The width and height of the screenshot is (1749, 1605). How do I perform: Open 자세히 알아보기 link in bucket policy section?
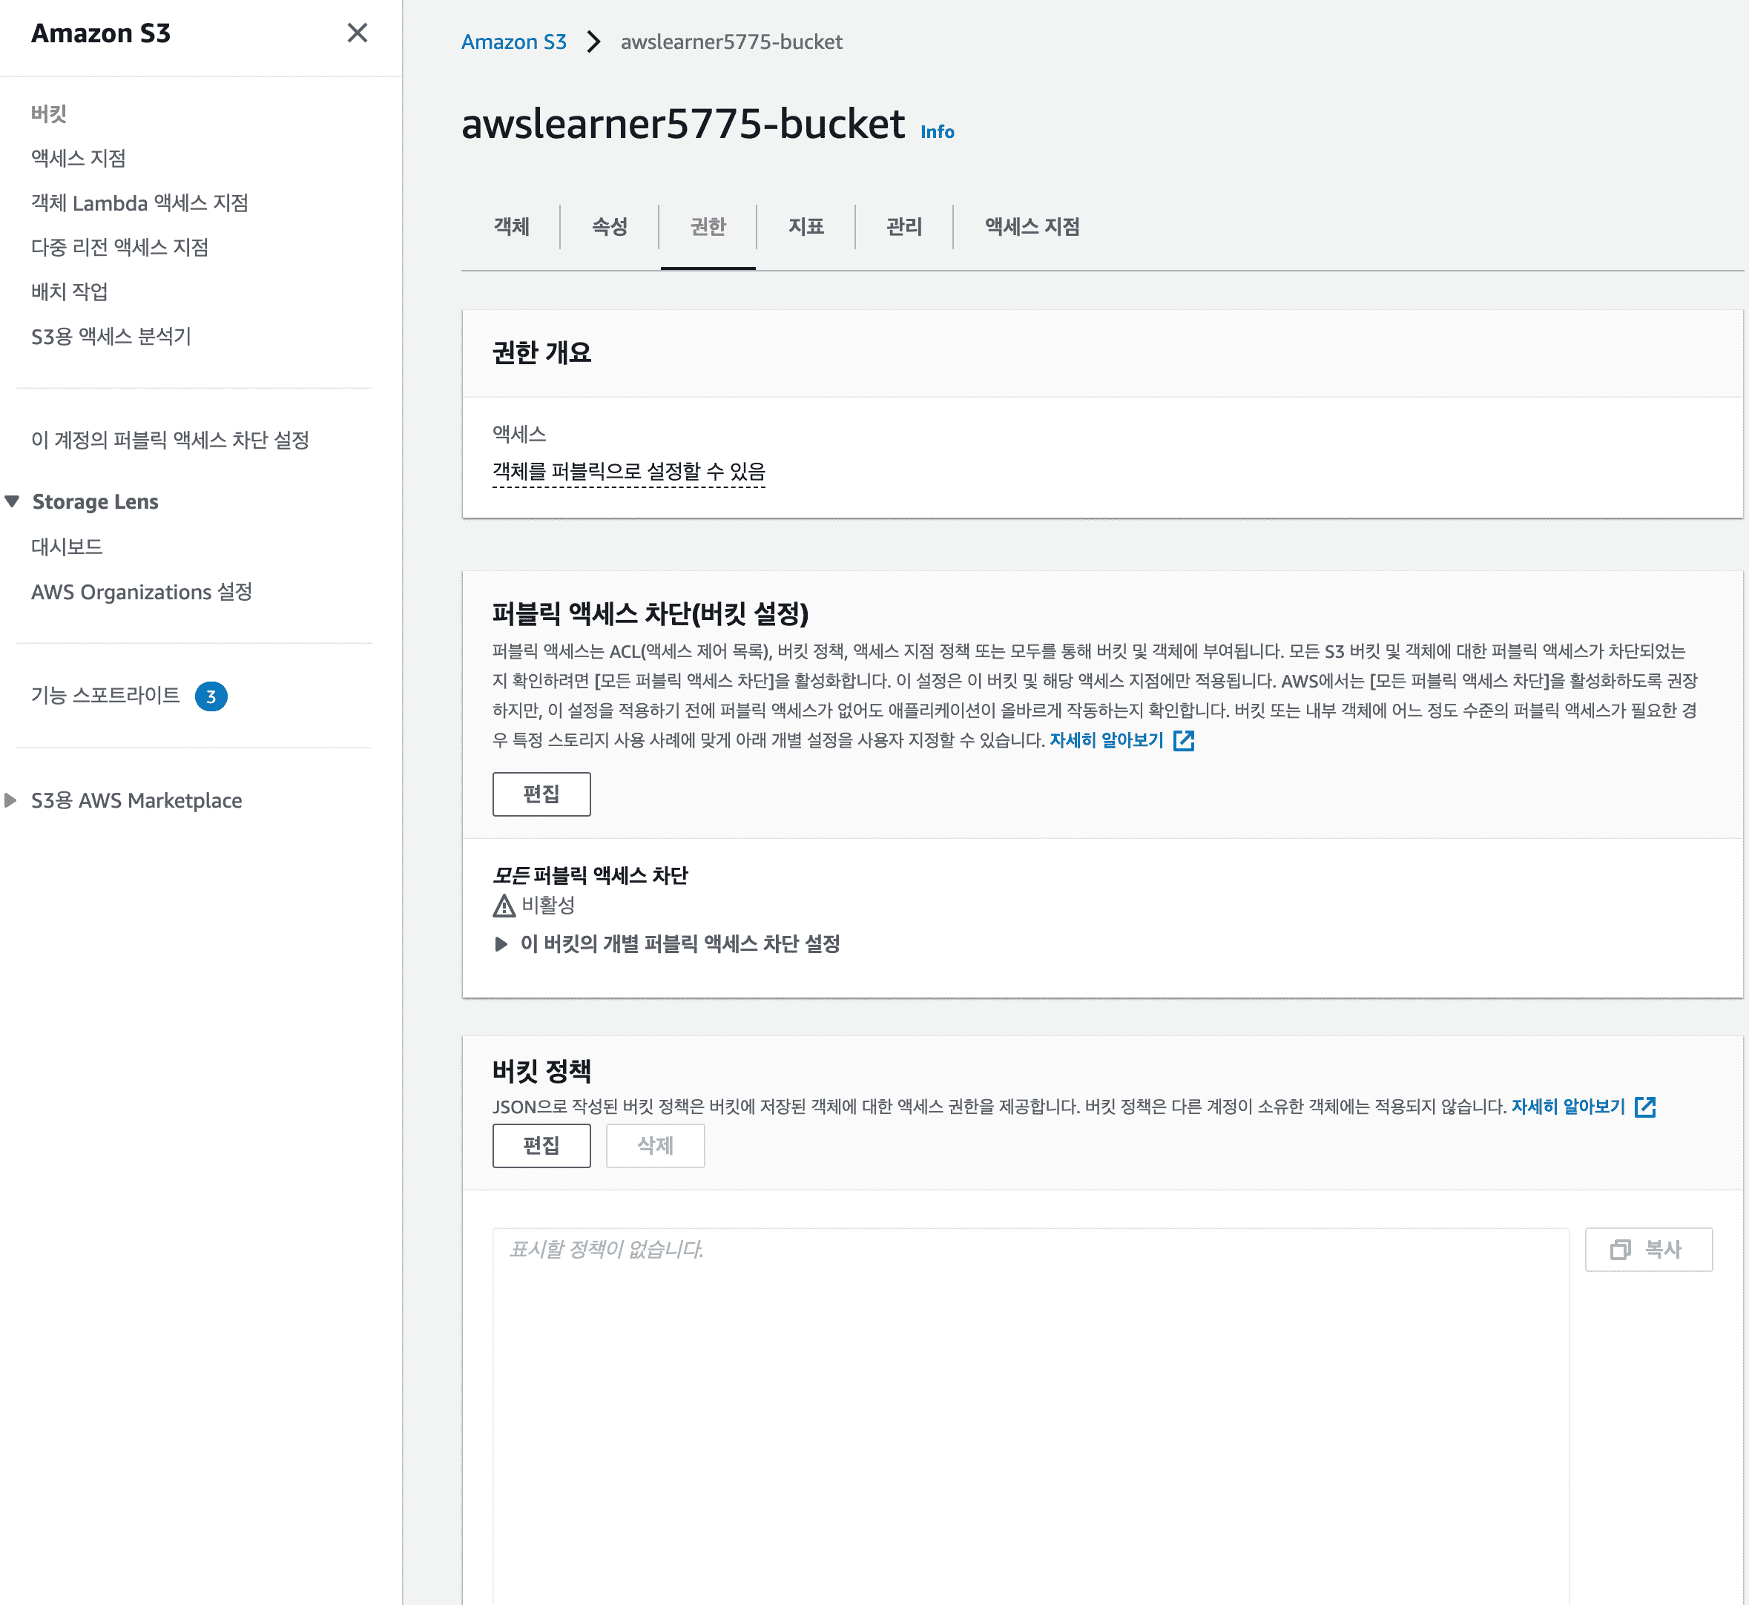click(x=1567, y=1107)
